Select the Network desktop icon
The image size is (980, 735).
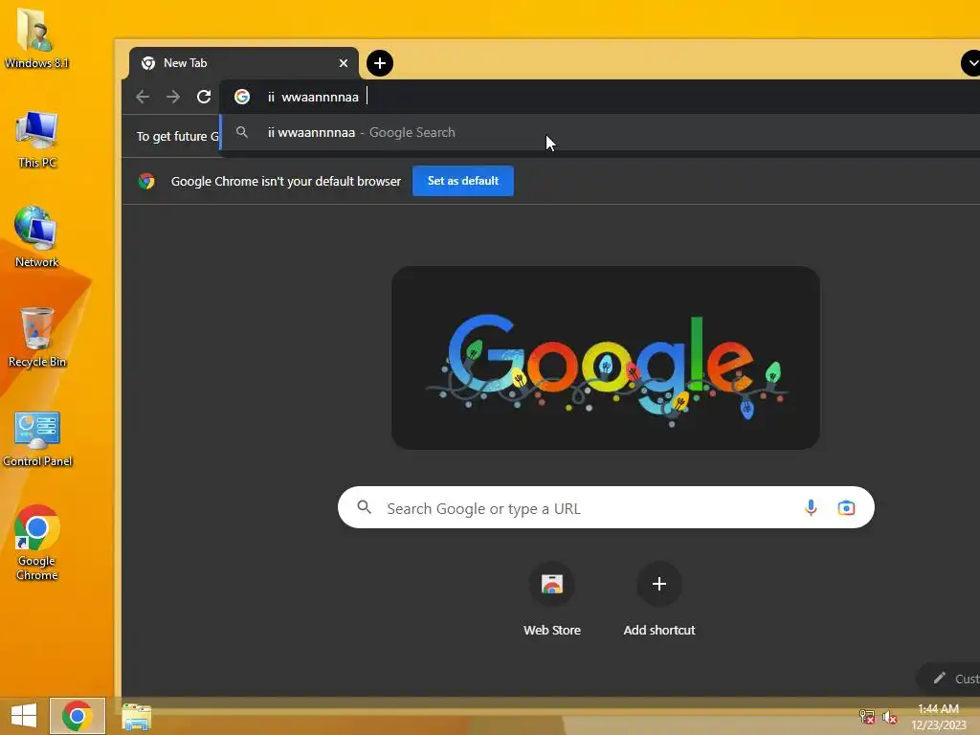[36, 237]
